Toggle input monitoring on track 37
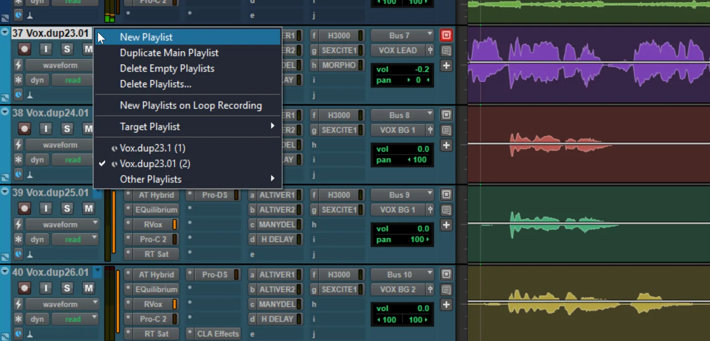 point(46,49)
